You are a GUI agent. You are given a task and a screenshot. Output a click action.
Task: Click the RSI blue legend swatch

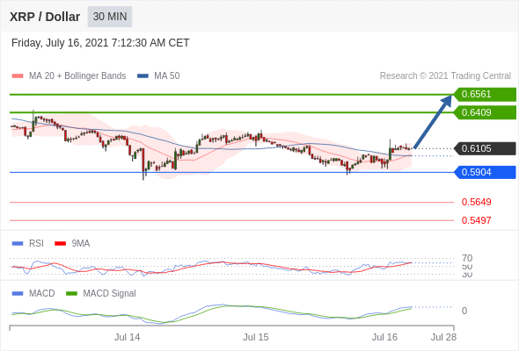(x=18, y=244)
